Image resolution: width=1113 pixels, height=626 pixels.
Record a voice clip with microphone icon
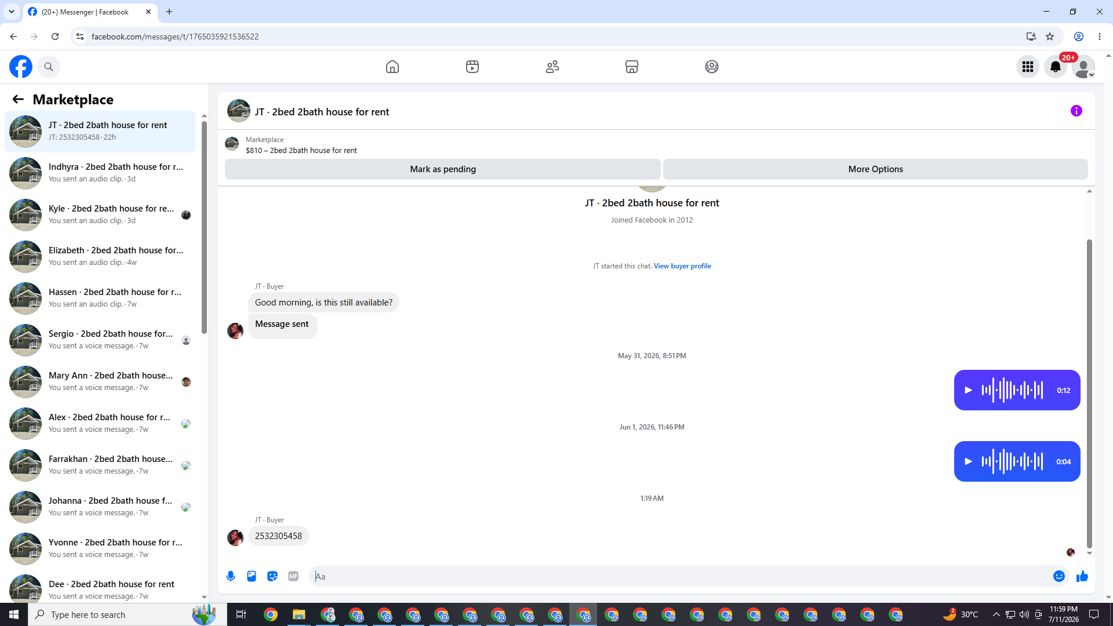point(231,576)
